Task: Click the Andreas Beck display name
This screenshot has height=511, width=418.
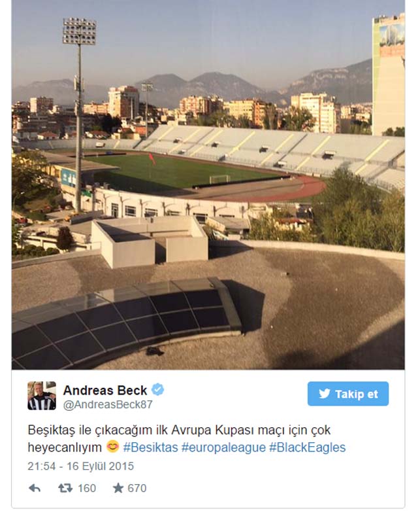Action: [105, 390]
